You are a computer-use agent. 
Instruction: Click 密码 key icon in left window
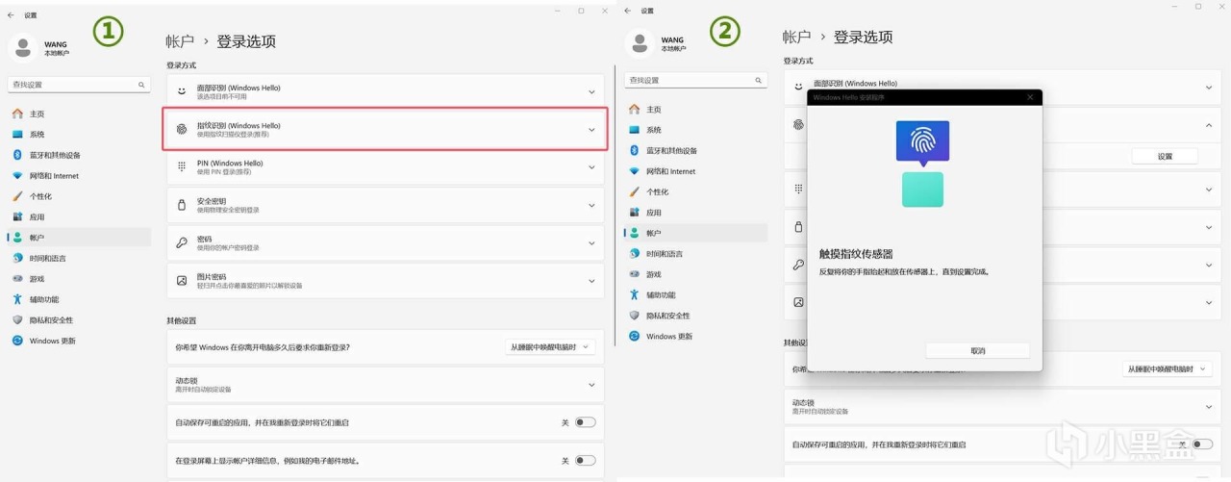click(x=181, y=242)
